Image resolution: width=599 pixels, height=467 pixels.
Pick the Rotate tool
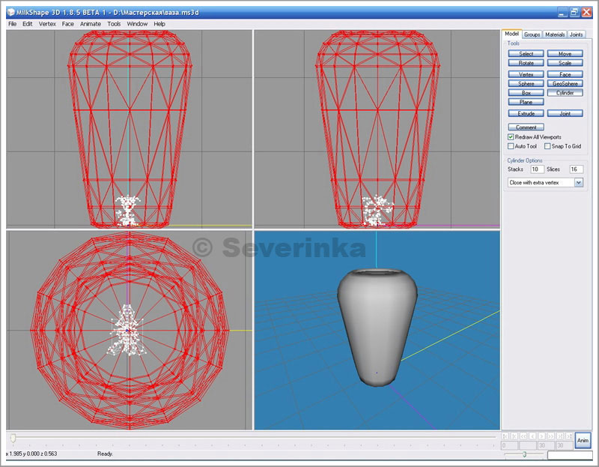click(526, 63)
